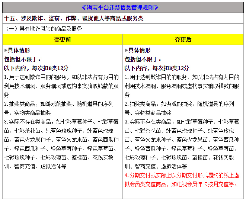Select heading 十五、涉及欺诈、盗窃、作弊、骚扰他人等商品或服务类
The width and height of the screenshot is (246, 202).
click(74, 18)
